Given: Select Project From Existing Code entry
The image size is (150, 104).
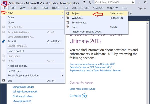Looking at the screenshot, I should point(87,31).
